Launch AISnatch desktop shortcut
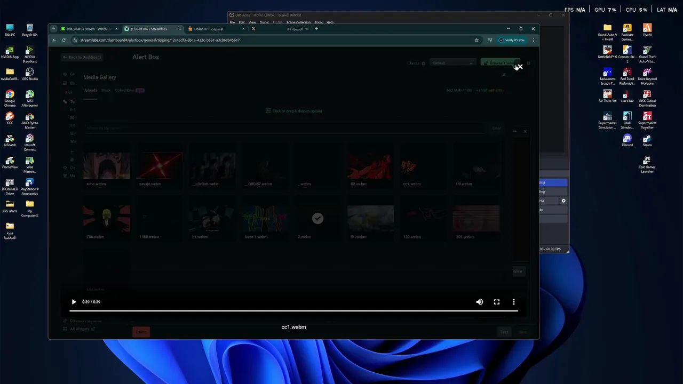Image resolution: width=683 pixels, height=384 pixels. point(10,141)
